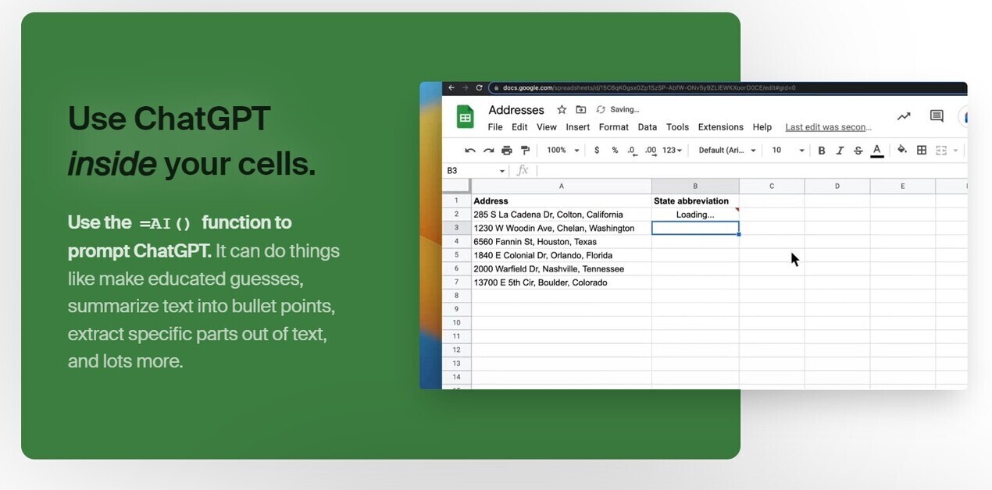This screenshot has height=490, width=992.
Task: Expand the Default (Ari... font dropdown
Action: coord(726,151)
